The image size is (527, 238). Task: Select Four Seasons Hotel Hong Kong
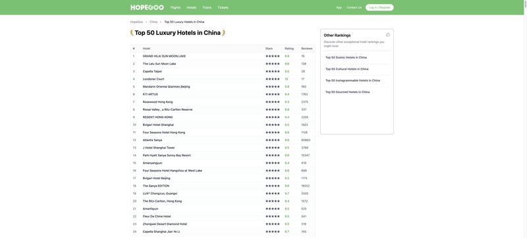[x=163, y=133]
